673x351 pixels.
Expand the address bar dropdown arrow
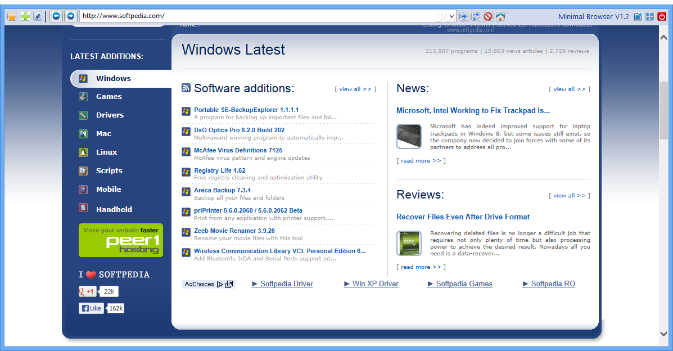pos(451,16)
